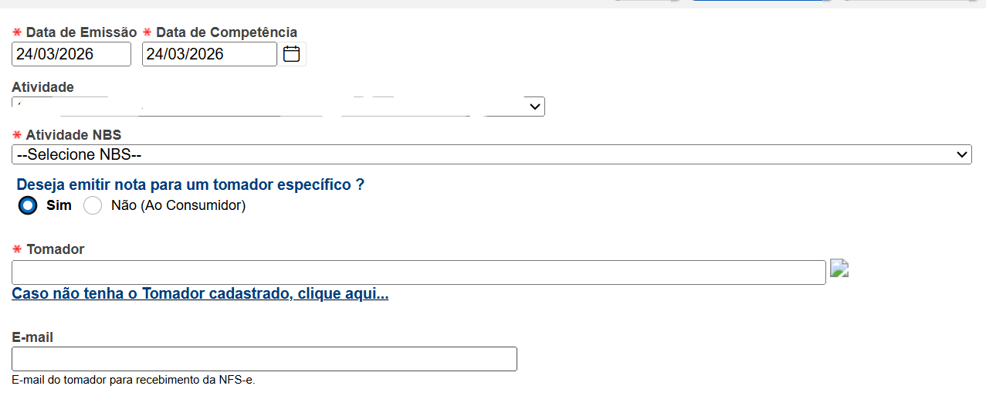Click the "Data de Competência" label text

pos(226,32)
